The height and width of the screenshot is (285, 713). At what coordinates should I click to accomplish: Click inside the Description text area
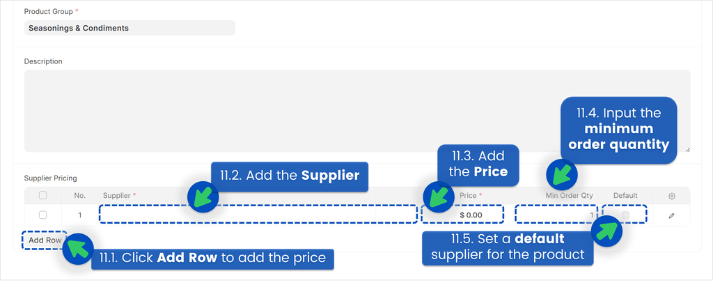click(357, 111)
